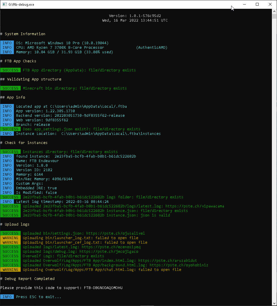
Task: Click the '# System Information' heading
Action: tap(23, 34)
